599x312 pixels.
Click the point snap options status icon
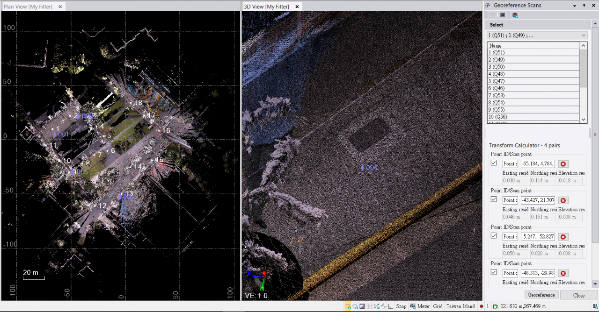tap(377, 306)
